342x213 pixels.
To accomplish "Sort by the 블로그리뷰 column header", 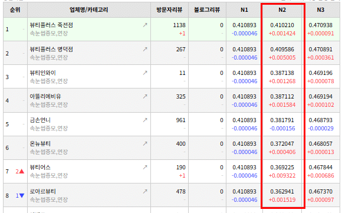I will (x=207, y=10).
